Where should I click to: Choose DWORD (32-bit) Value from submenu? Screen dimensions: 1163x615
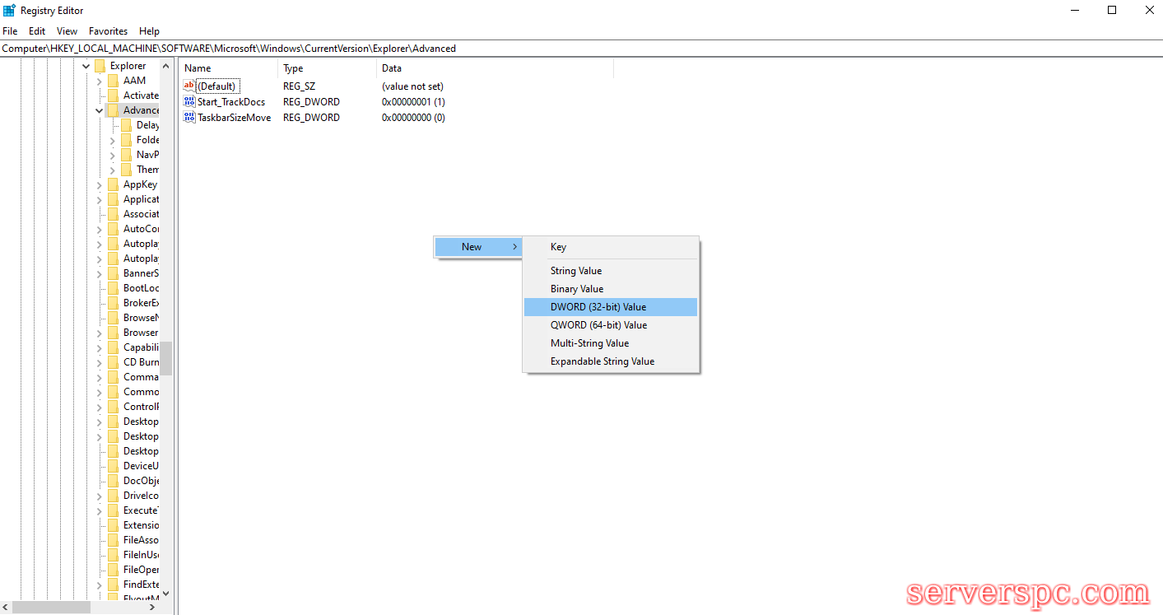tap(598, 307)
